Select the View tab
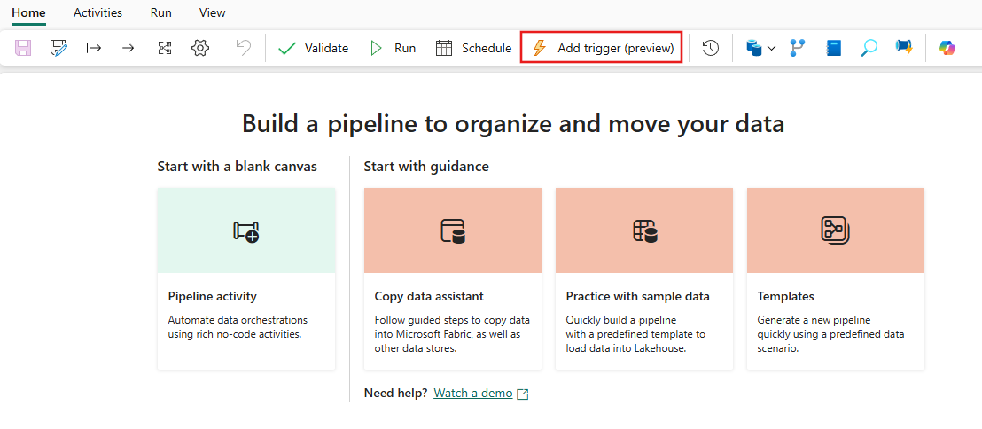This screenshot has width=982, height=429. (212, 12)
